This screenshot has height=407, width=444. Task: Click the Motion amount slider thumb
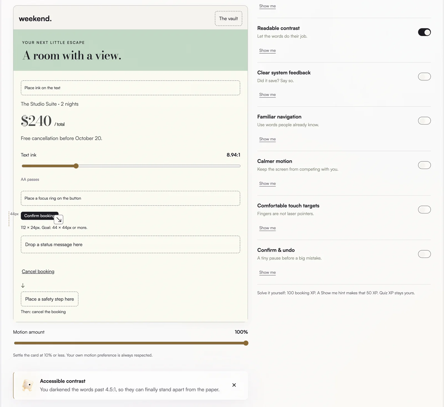point(246,343)
